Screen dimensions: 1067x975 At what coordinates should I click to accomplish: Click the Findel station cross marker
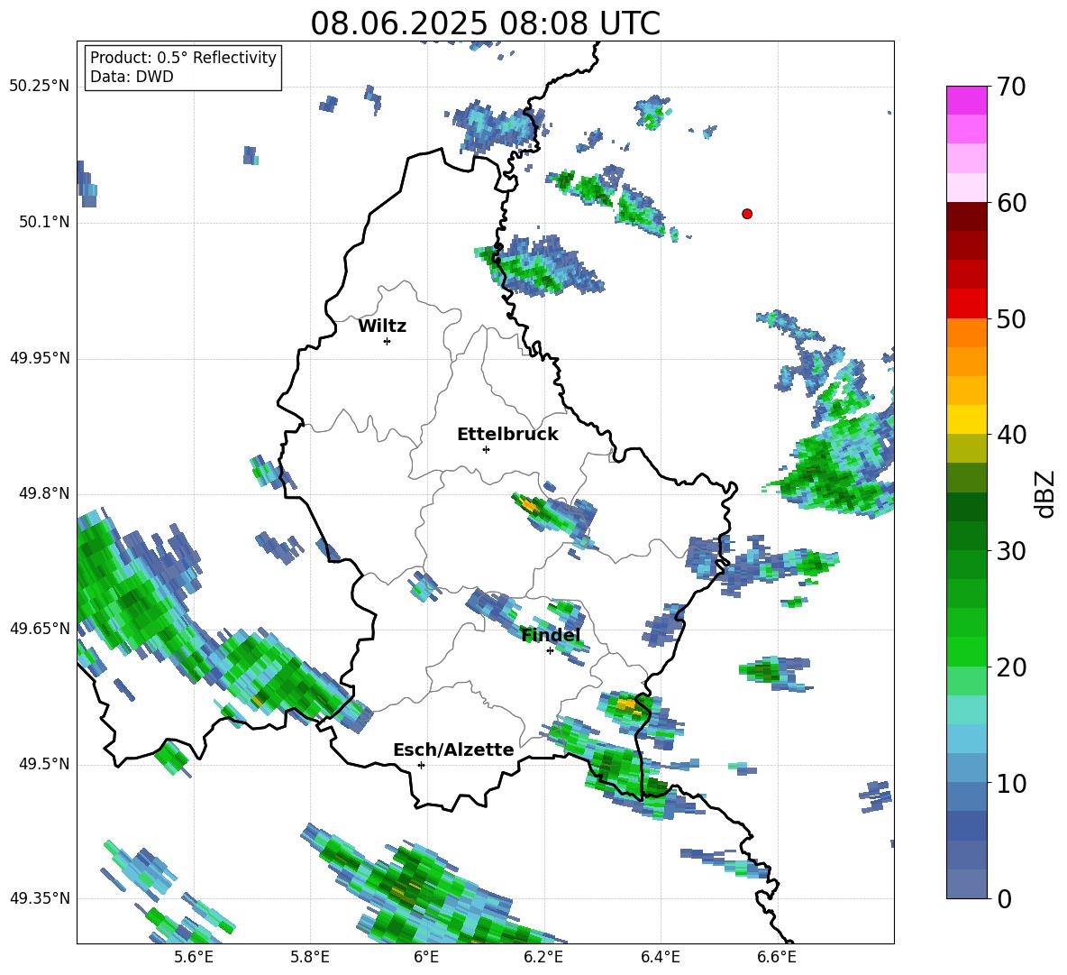click(x=550, y=651)
